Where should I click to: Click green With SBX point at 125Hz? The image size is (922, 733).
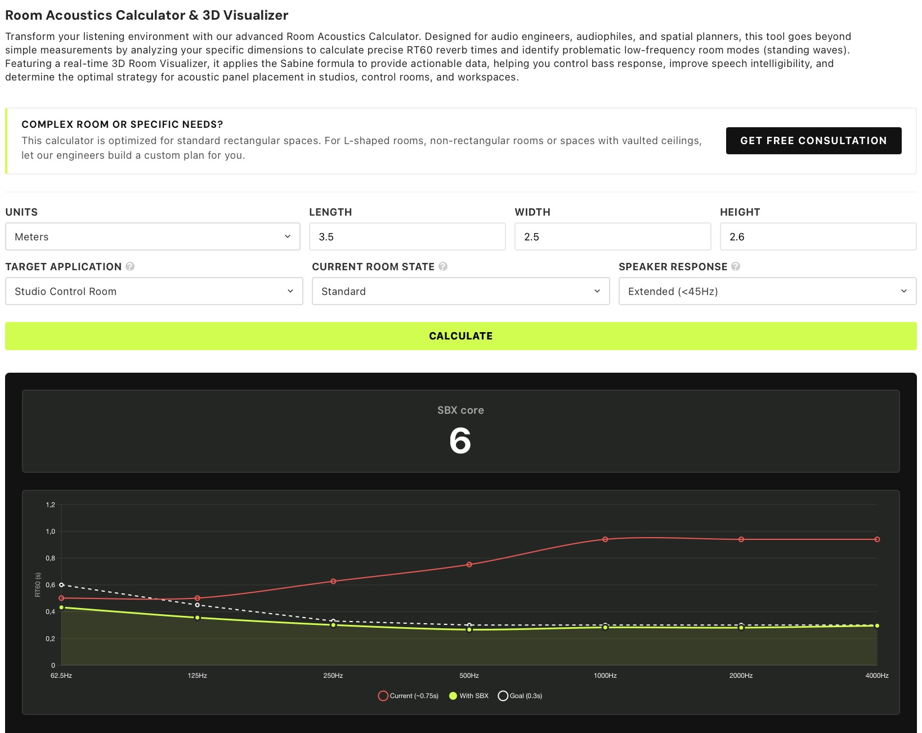[x=198, y=618]
